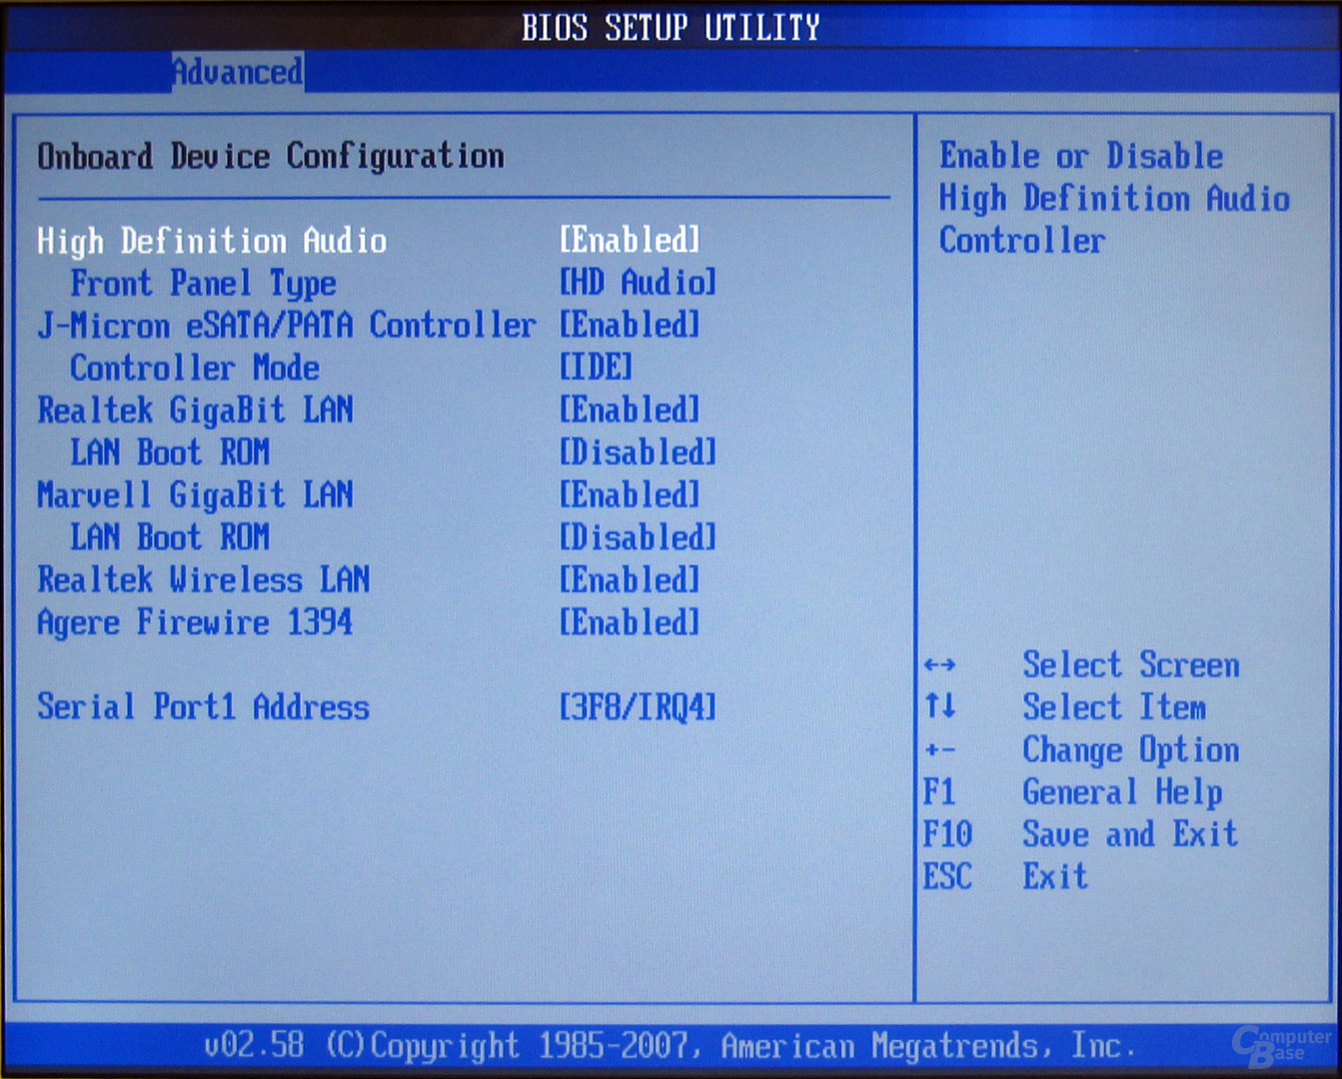Select the Advanced tab
Screen dimensions: 1342x1079
point(238,72)
